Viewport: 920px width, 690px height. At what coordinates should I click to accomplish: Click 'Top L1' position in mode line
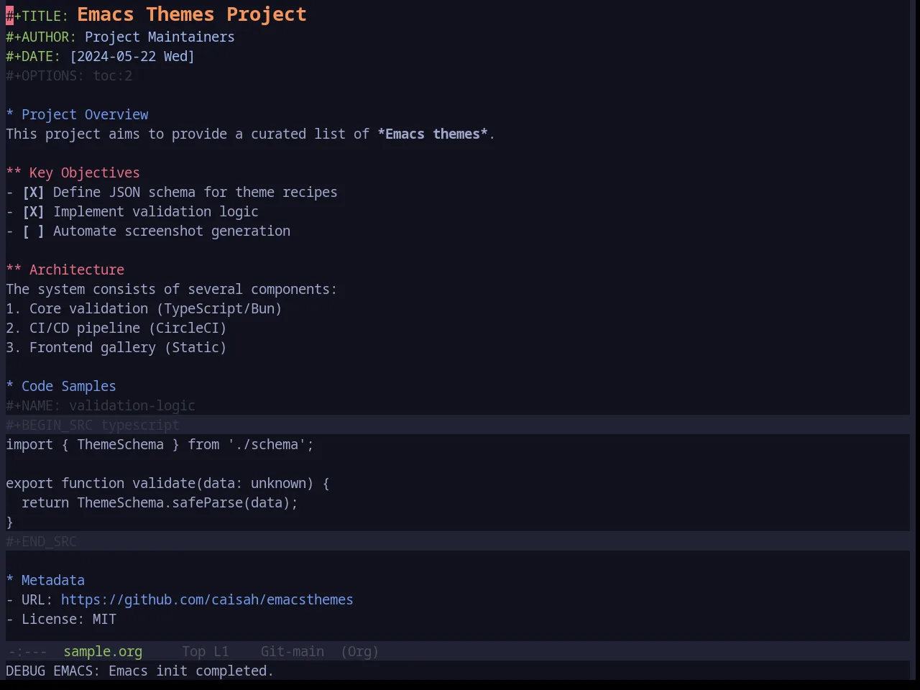click(206, 652)
